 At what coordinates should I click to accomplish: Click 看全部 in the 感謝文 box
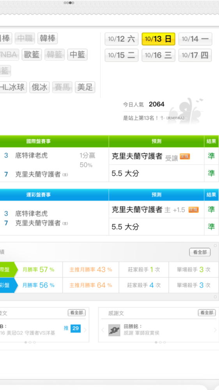[x=207, y=313]
